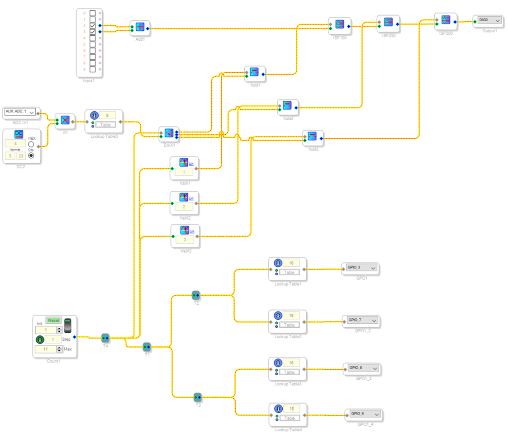
Task: Enable channel 0 in Input1
Action: [x=93, y=13]
